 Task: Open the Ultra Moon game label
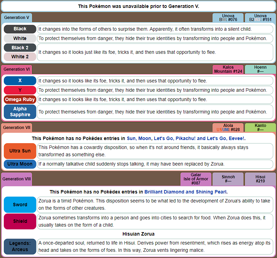(20, 164)
